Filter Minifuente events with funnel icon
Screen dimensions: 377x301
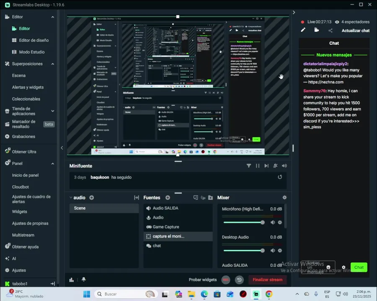[249, 166]
